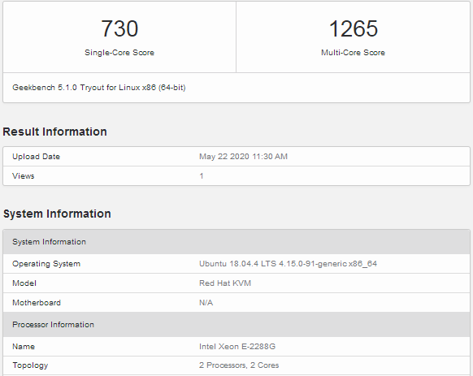Select the Operating System row label

pos(46,264)
